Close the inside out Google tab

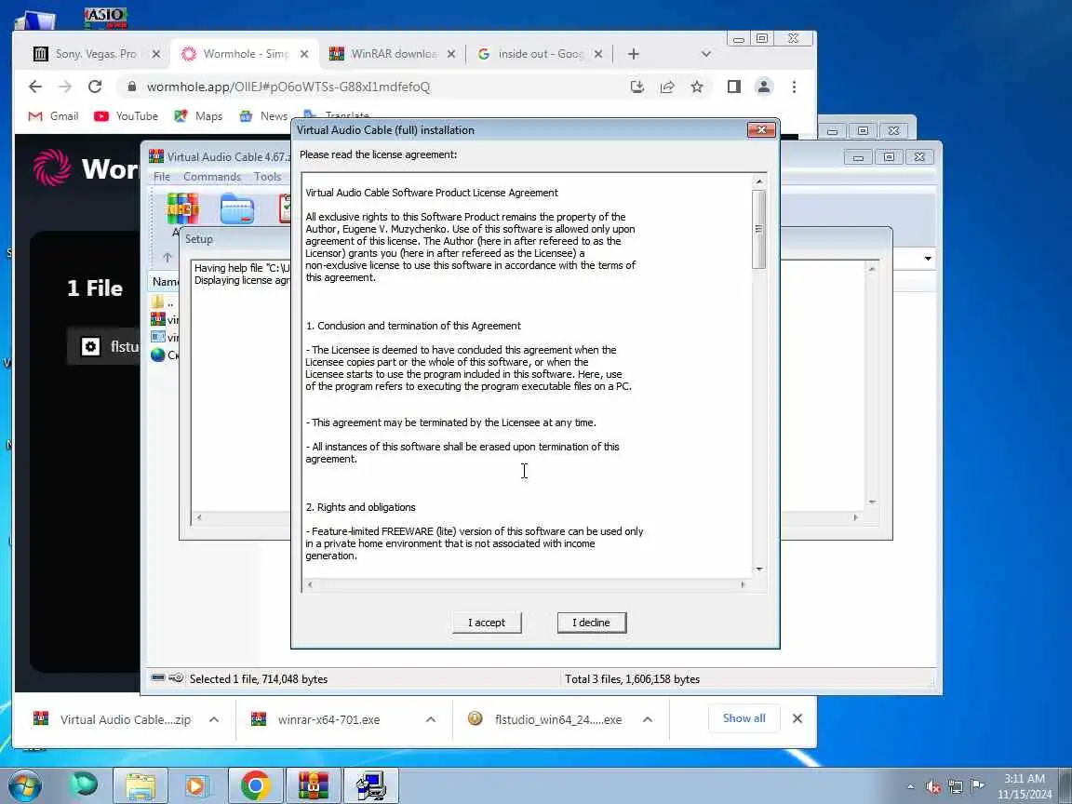click(598, 54)
